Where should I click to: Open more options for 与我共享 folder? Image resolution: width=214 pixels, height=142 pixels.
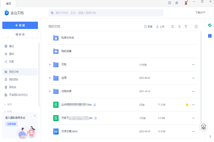pos(193,91)
